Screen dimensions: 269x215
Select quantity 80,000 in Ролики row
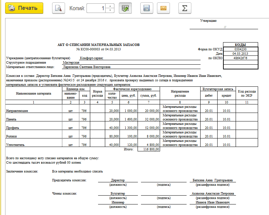112,134
